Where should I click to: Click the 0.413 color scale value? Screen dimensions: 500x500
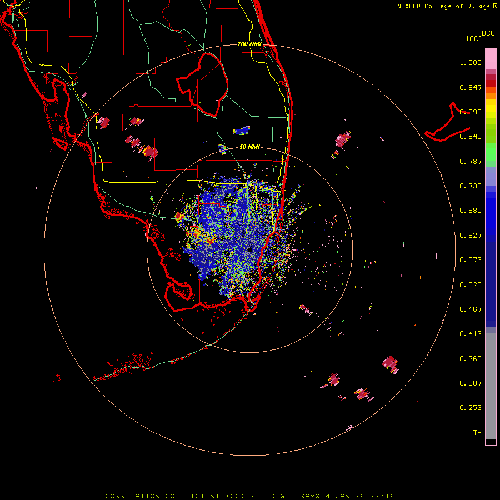click(471, 334)
